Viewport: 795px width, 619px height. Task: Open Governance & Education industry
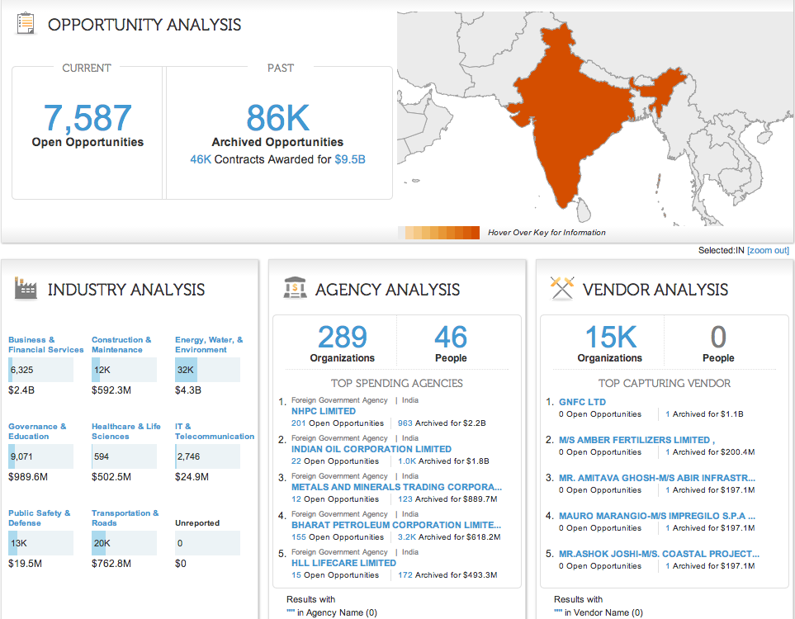[37, 432]
